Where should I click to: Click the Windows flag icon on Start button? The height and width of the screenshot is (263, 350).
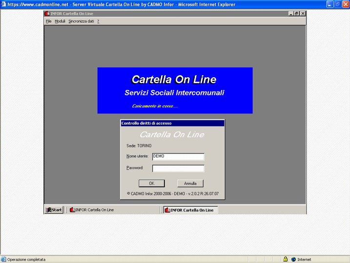(x=48, y=210)
